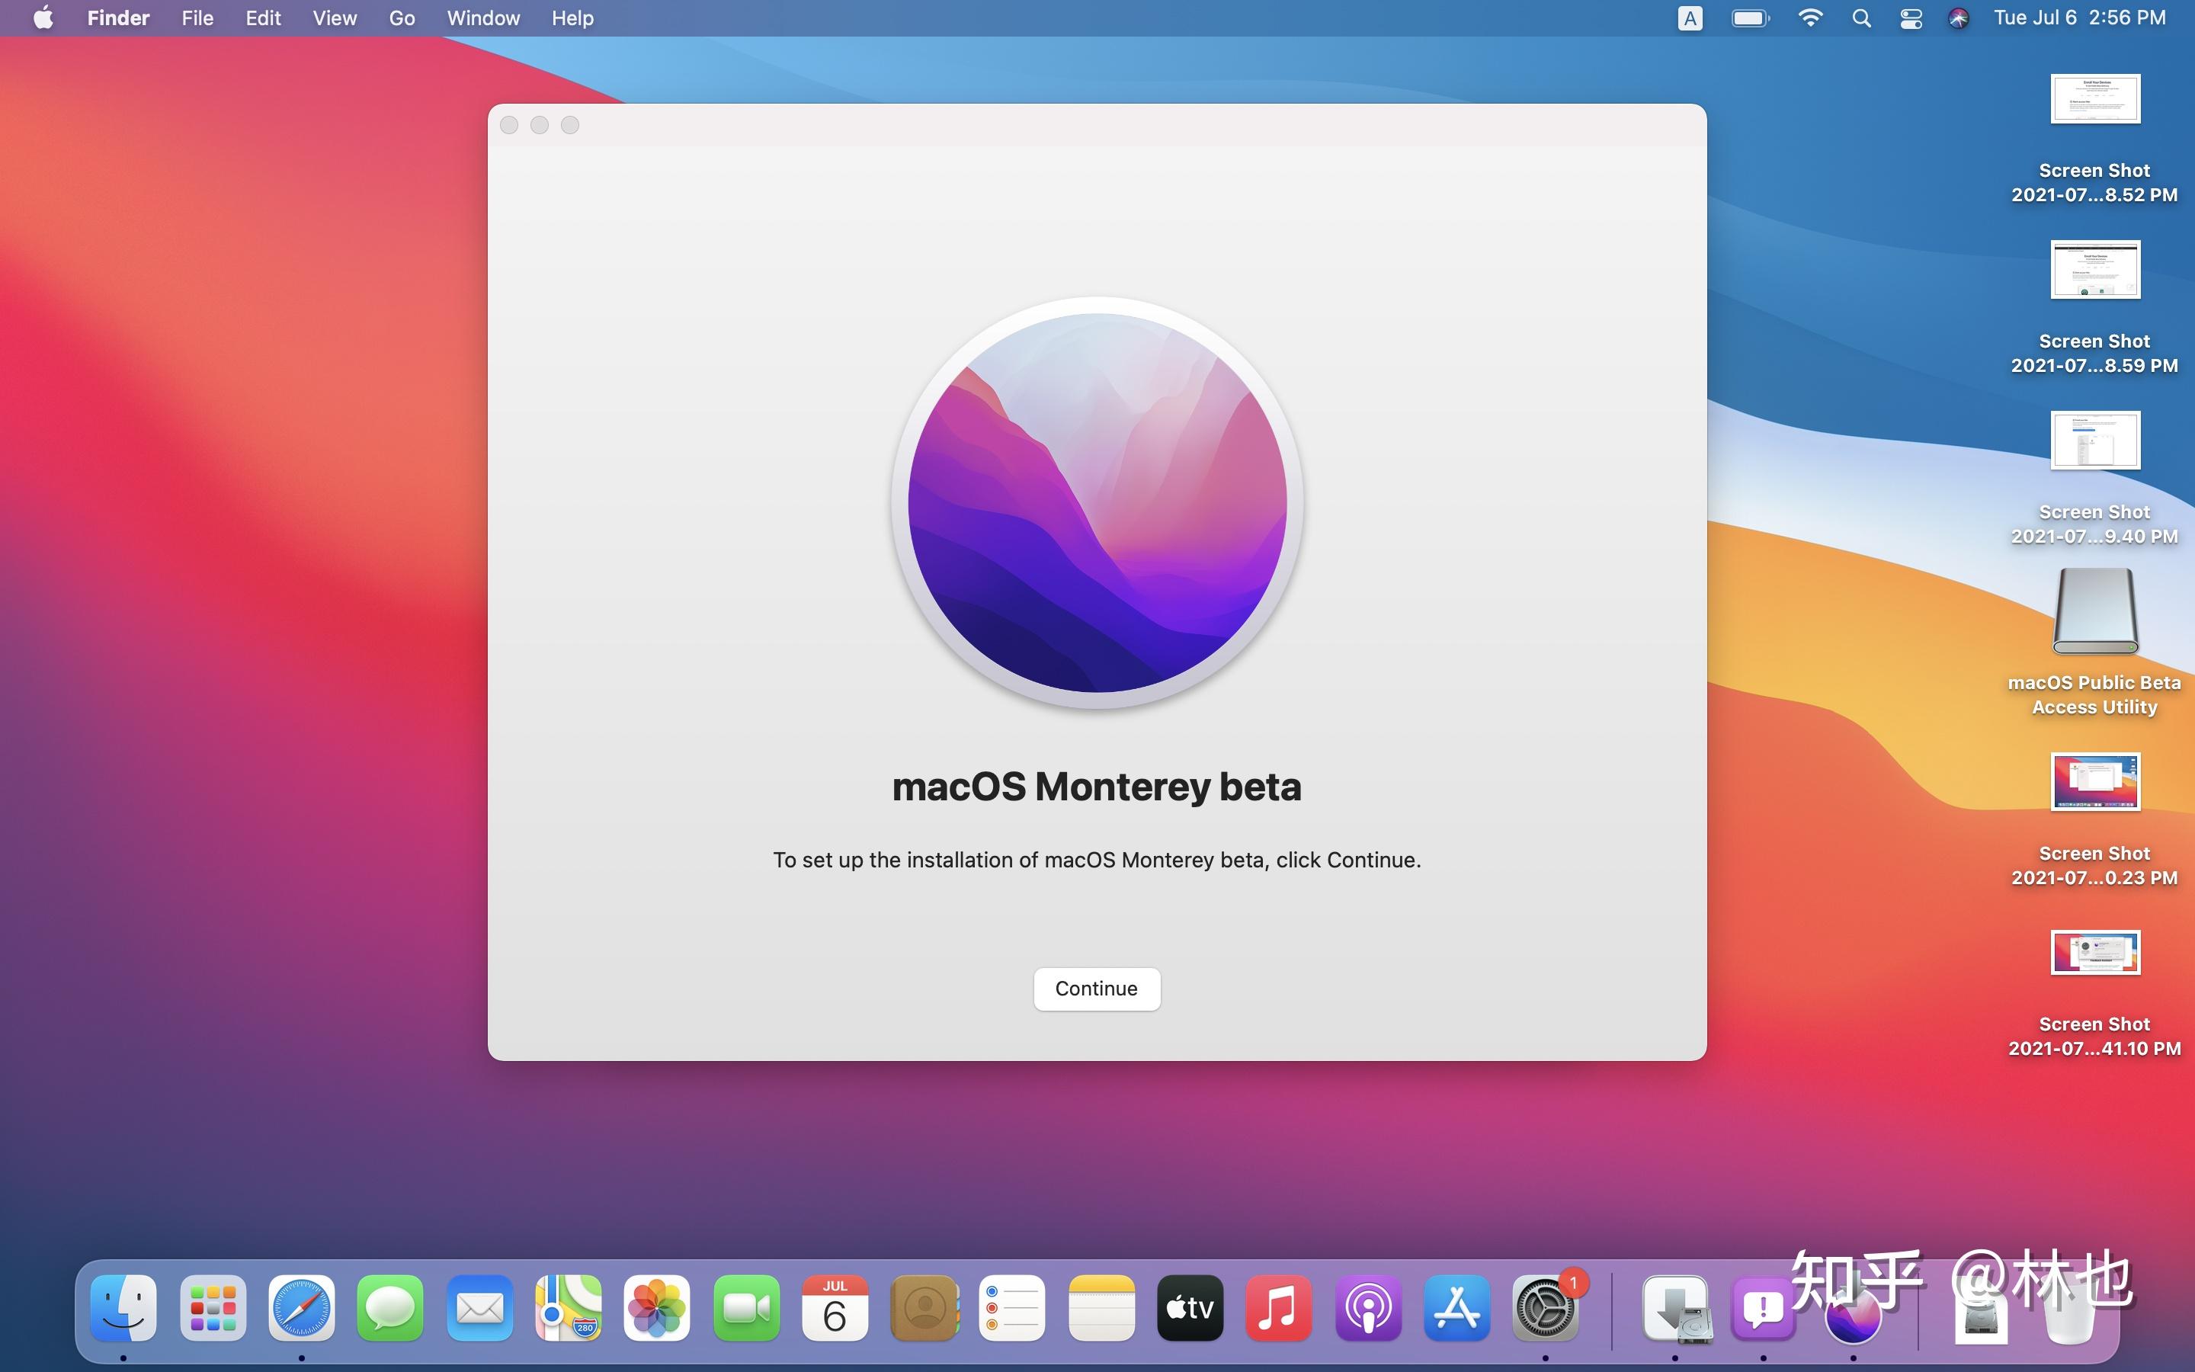
Task: Open App Store in Dock
Action: click(1456, 1307)
